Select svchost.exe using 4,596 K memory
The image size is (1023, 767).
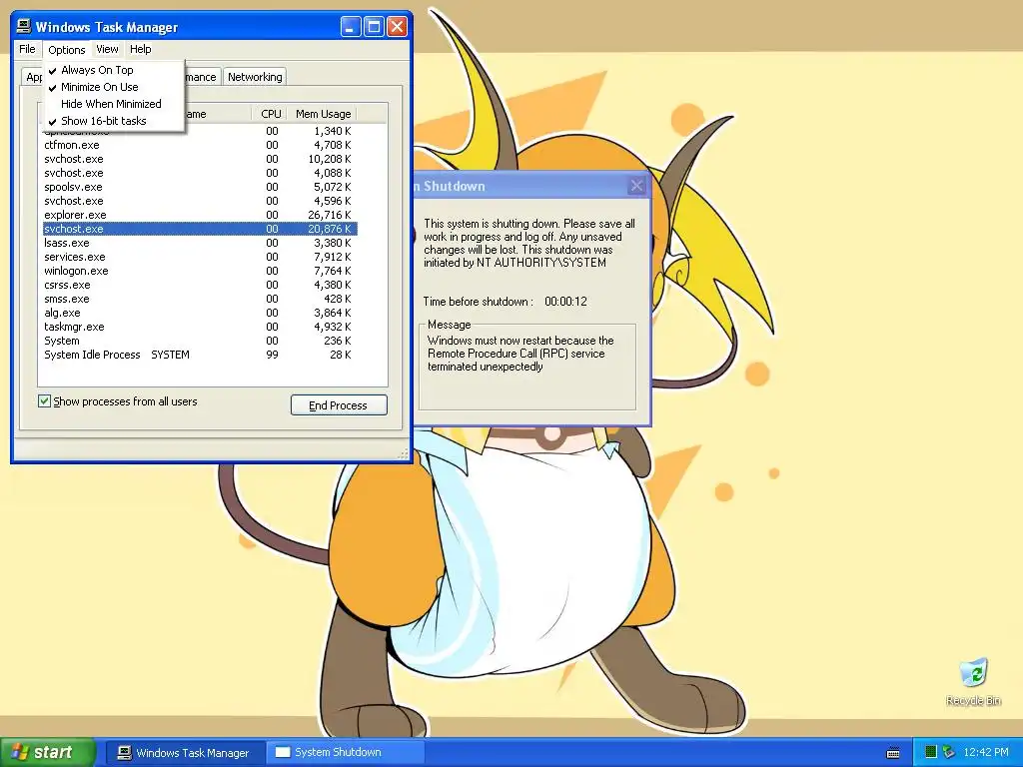click(200, 201)
